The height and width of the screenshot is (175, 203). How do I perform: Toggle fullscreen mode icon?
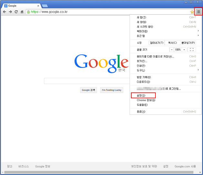(x=192, y=50)
